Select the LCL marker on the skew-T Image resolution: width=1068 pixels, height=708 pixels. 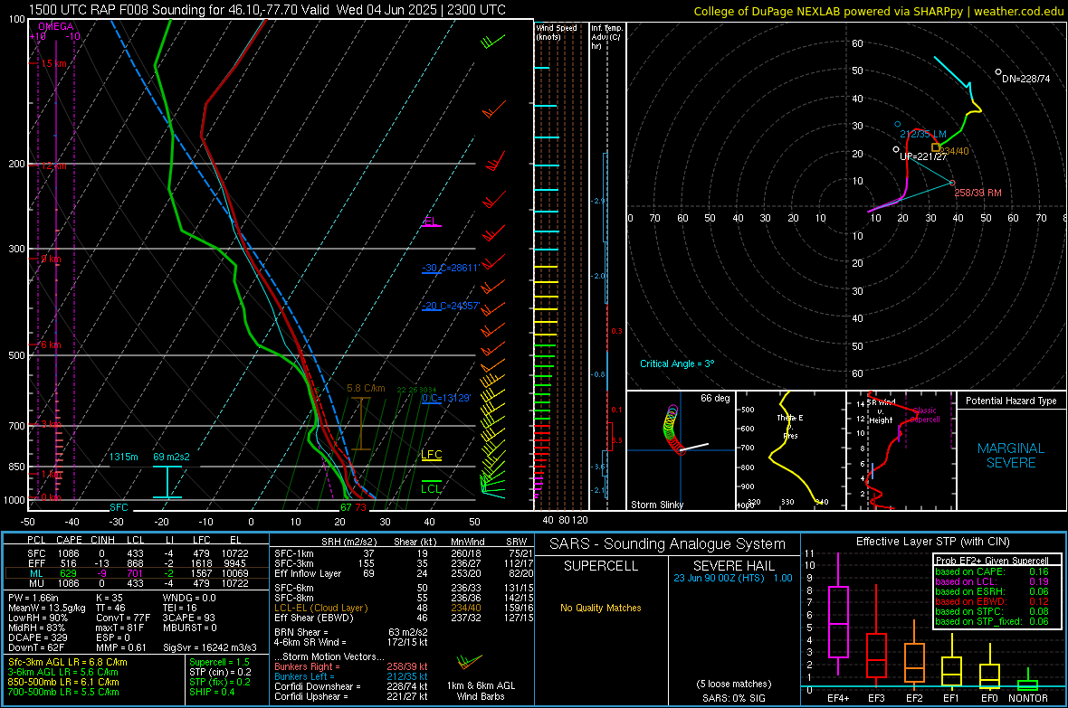tap(431, 488)
